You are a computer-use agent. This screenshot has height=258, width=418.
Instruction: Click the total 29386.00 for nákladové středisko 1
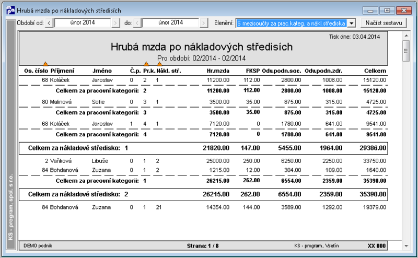coord(373,148)
